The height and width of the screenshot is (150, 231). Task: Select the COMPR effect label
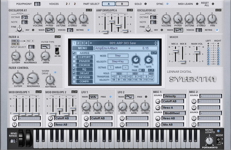tap(84, 81)
